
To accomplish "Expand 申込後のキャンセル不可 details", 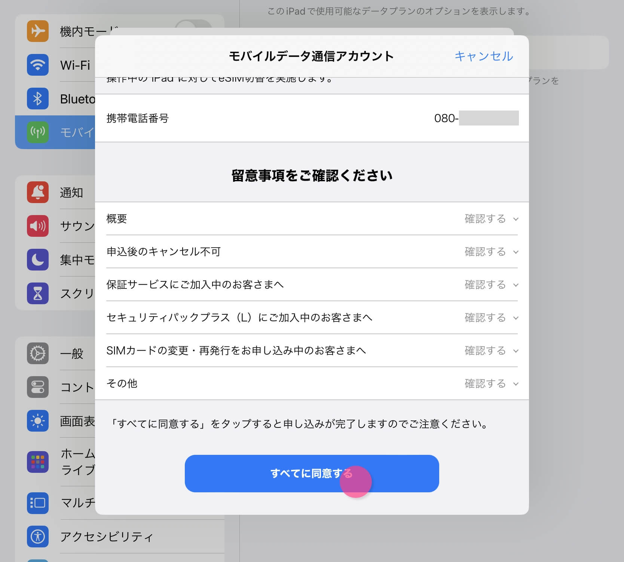I will coord(491,252).
